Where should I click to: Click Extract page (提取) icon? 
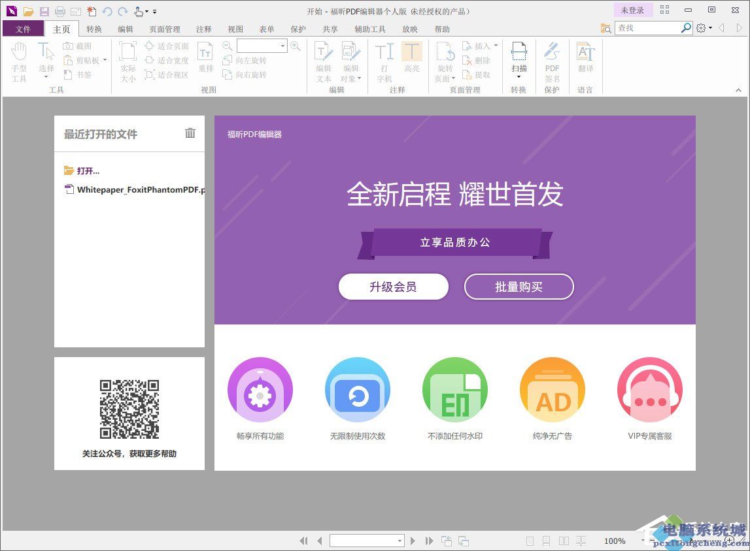click(x=477, y=74)
